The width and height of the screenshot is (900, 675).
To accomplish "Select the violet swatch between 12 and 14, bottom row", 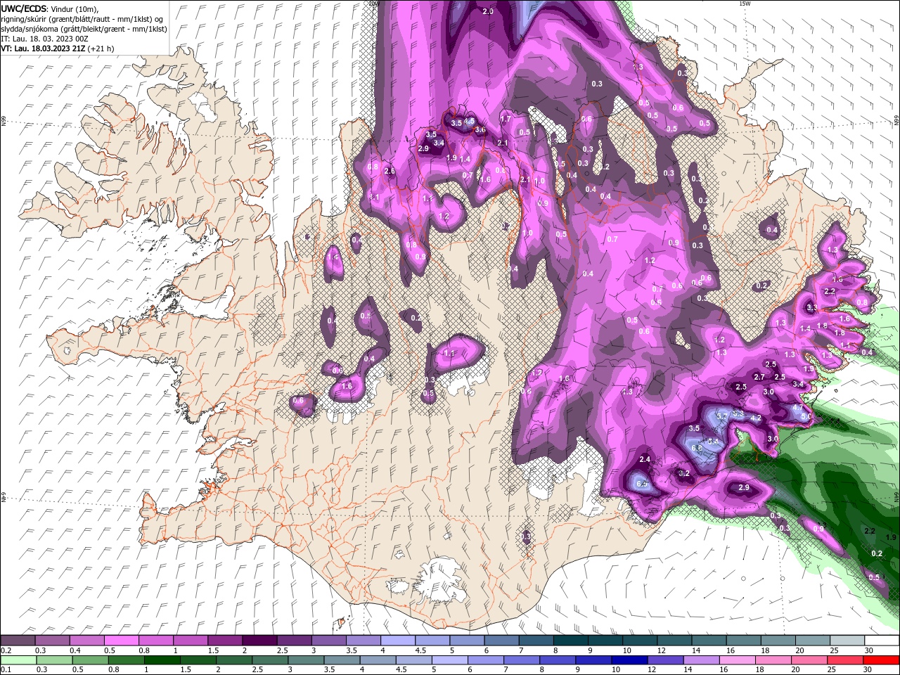I will tap(665, 660).
